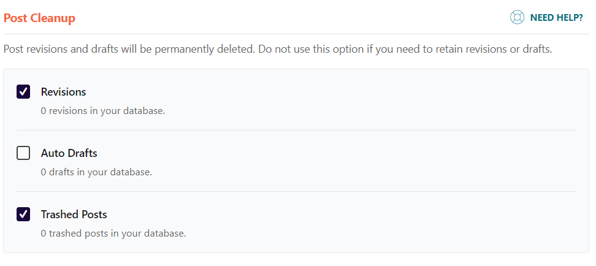The height and width of the screenshot is (266, 596).
Task: Click the white checkmark inside Trashed Posts box
Action: pos(23,215)
